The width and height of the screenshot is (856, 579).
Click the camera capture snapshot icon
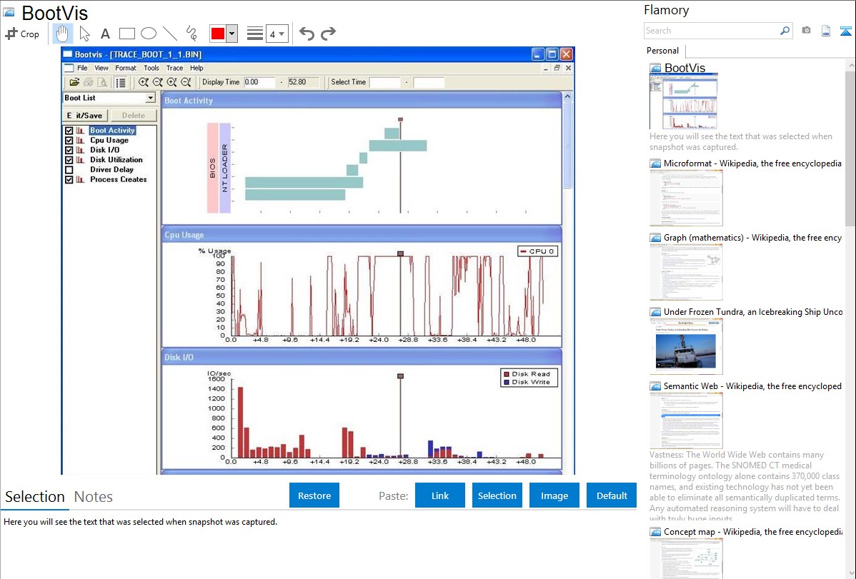pyautogui.click(x=806, y=31)
